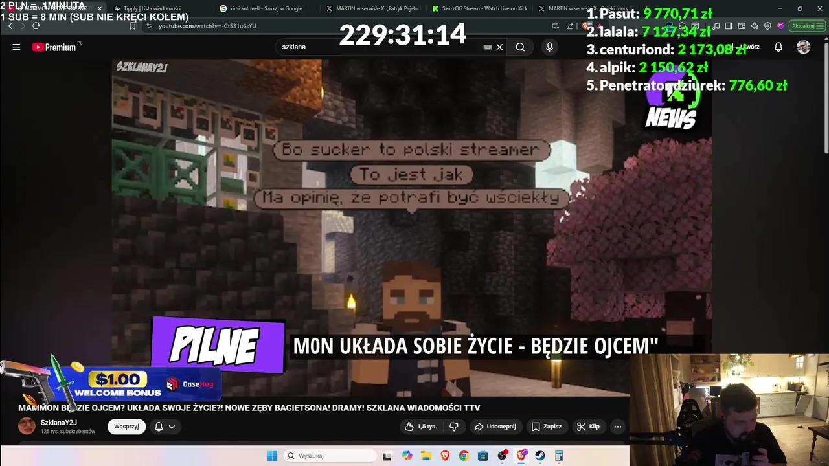Open notification bell dropdown for SzklanaY2J
This screenshot has height=466, width=829.
[x=165, y=427]
